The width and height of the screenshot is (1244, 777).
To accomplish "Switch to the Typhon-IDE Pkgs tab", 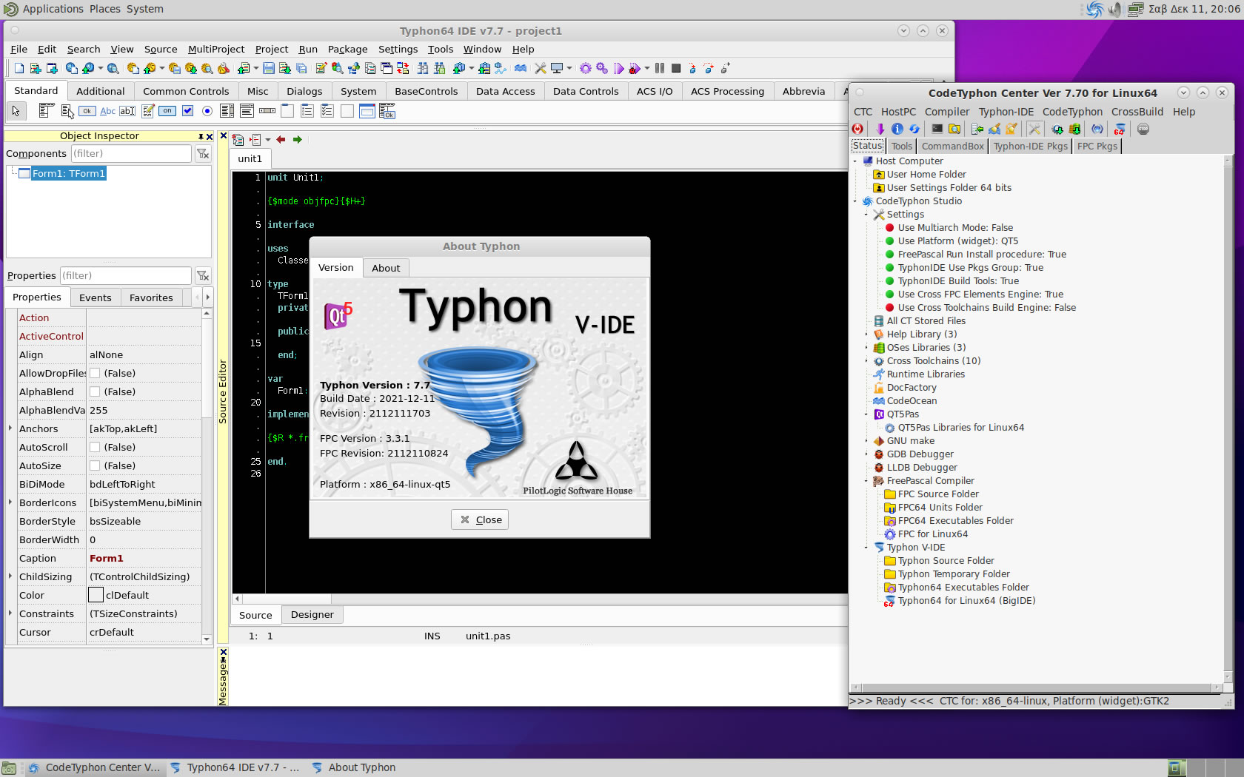I will pyautogui.click(x=1030, y=147).
